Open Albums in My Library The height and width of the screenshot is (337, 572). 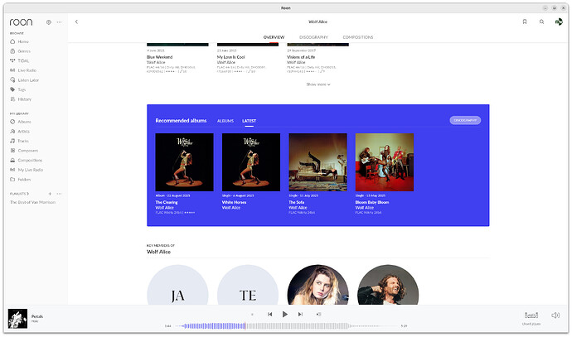(x=24, y=122)
